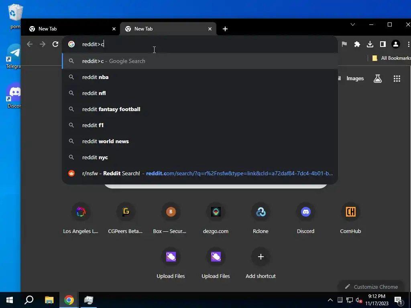
Task: Open the Extensions puzzle icon
Action: tap(357, 44)
